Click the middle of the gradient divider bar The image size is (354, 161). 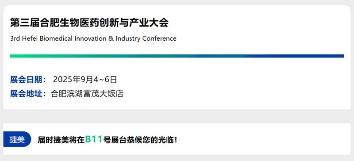177,56
